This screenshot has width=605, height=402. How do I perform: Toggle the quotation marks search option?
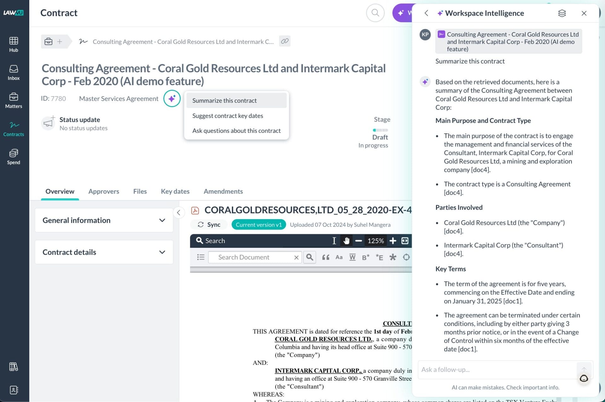326,258
